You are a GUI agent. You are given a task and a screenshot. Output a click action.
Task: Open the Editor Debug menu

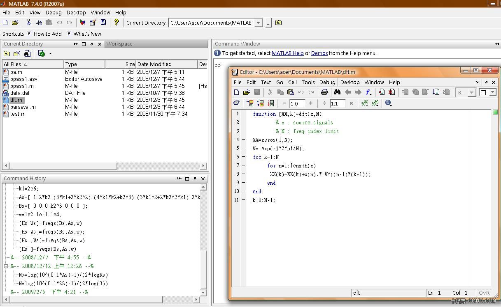tap(327, 82)
